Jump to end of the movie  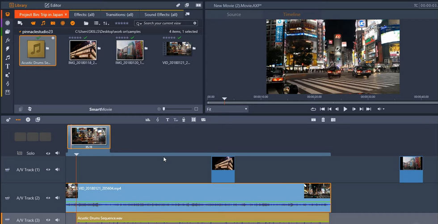[x=369, y=109]
